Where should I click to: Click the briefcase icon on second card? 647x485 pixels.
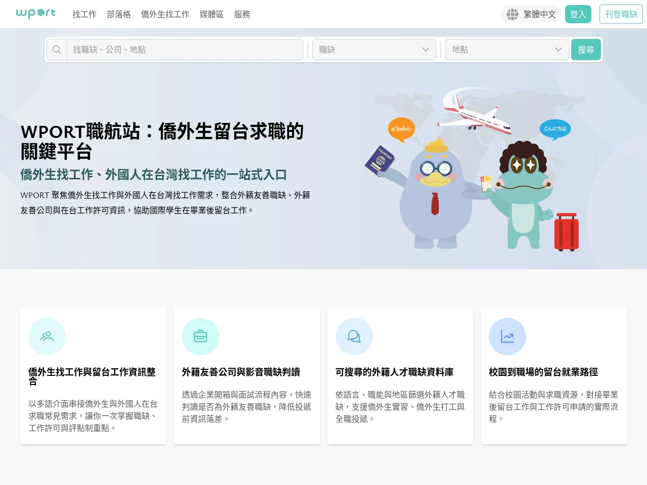(x=201, y=336)
